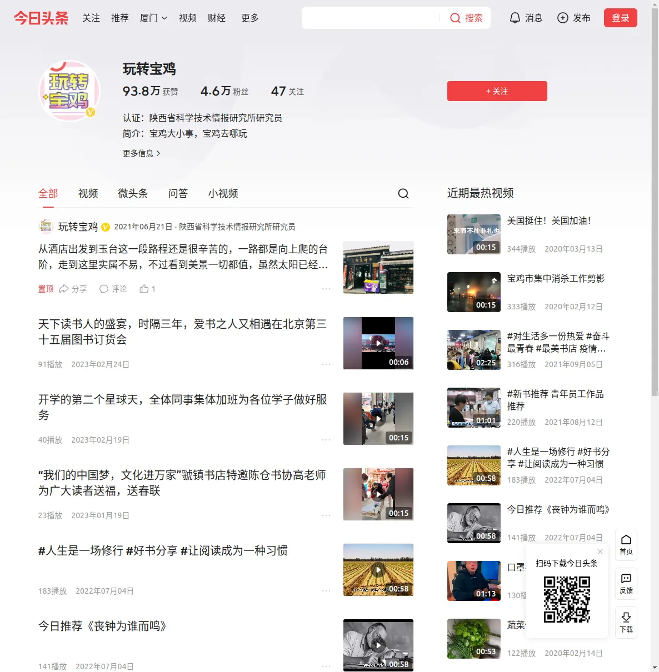This screenshot has height=672, width=659.
Task: Click the 评论 comment icon on the pinned post
Action: pos(103,289)
